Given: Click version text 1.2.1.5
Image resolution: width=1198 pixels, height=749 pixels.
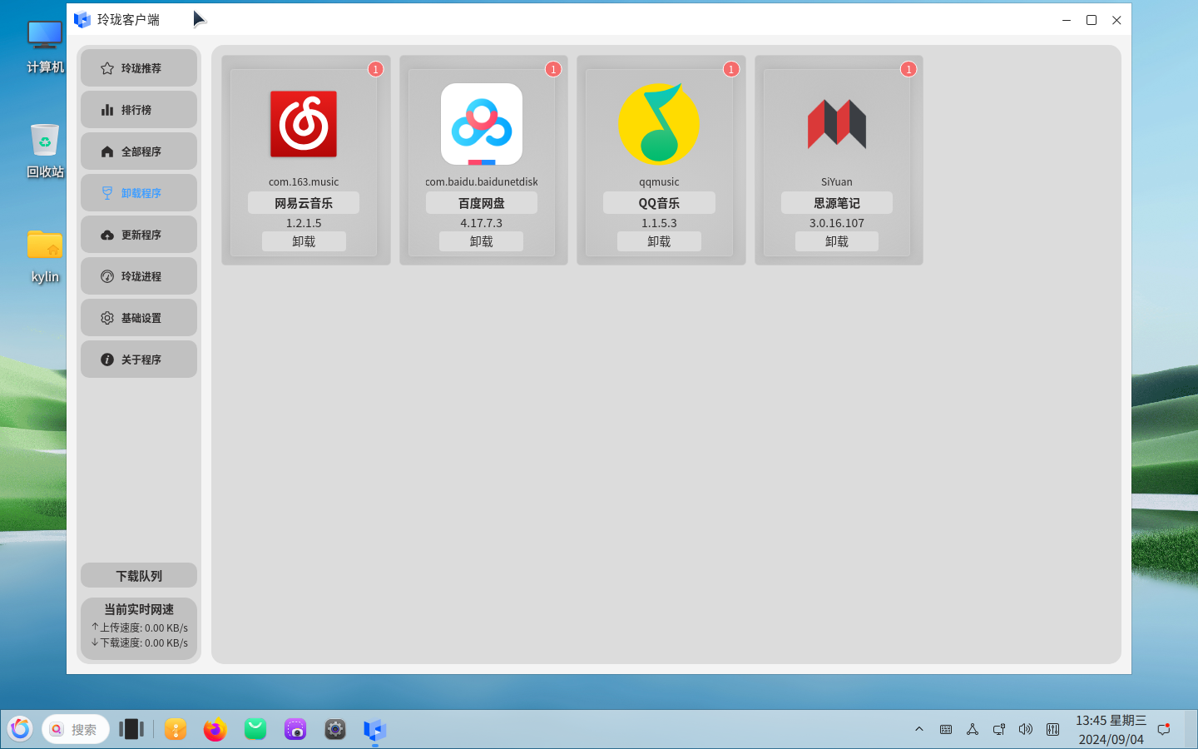Looking at the screenshot, I should click(304, 223).
